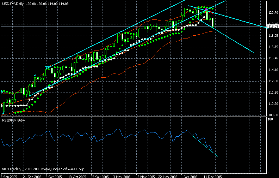The width and height of the screenshot is (279, 178).
Task: Click the 21 Sep 2005 date label
Action: [32, 177]
